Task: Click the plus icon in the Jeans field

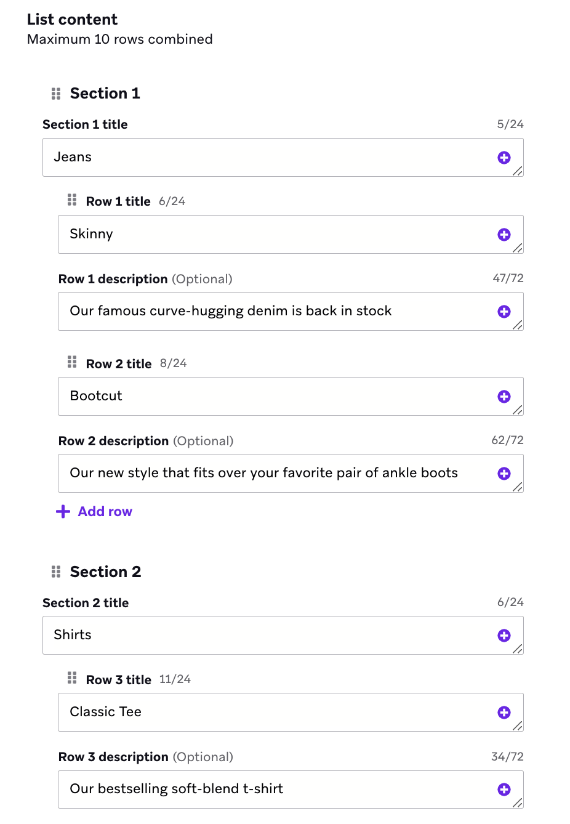Action: point(504,158)
